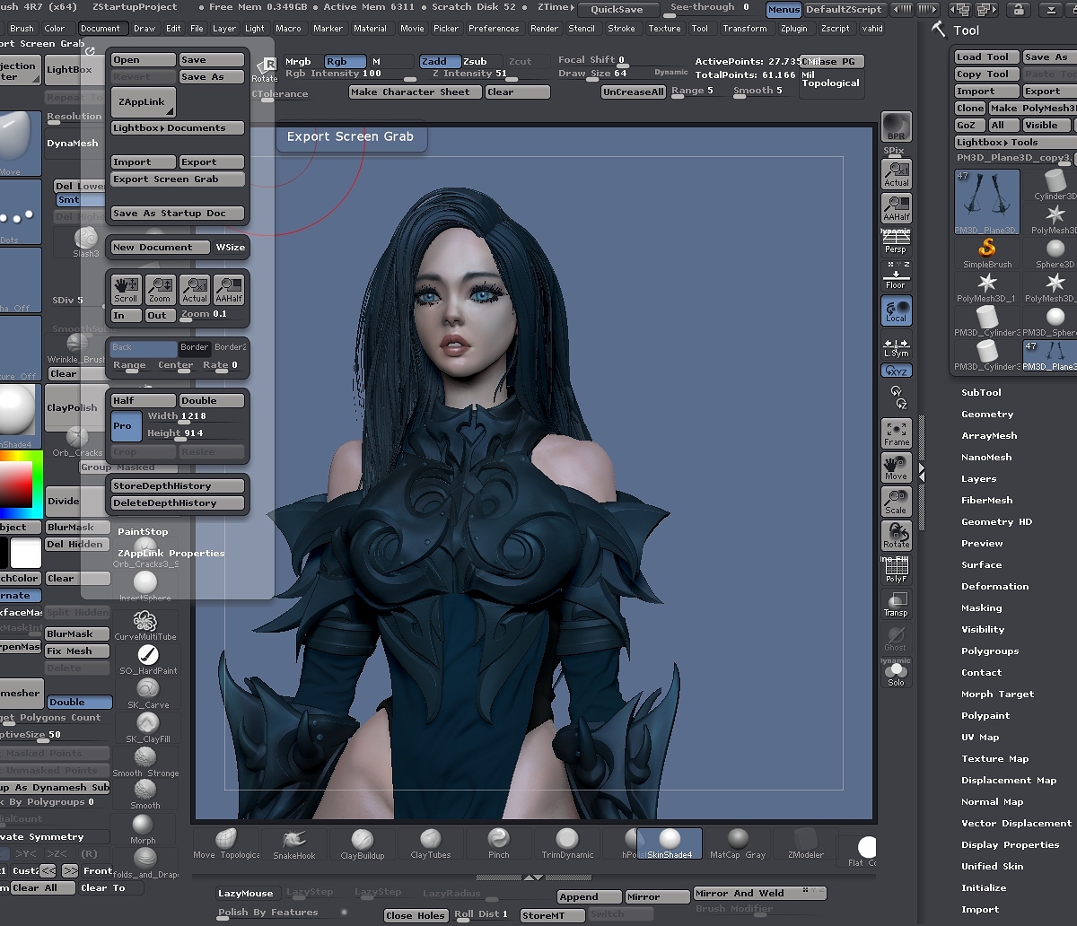Choose the SkinShade4 material
This screenshot has height=926, width=1077.
(670, 843)
